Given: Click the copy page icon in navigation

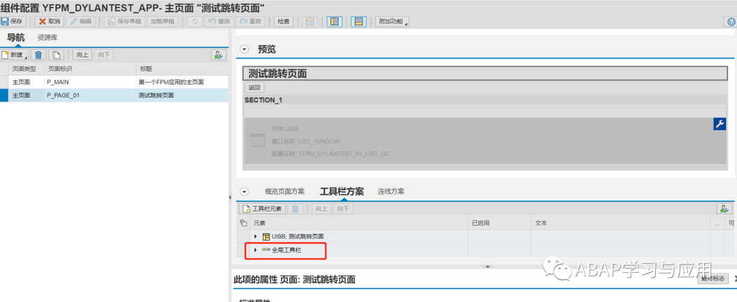Looking at the screenshot, I should click(56, 55).
